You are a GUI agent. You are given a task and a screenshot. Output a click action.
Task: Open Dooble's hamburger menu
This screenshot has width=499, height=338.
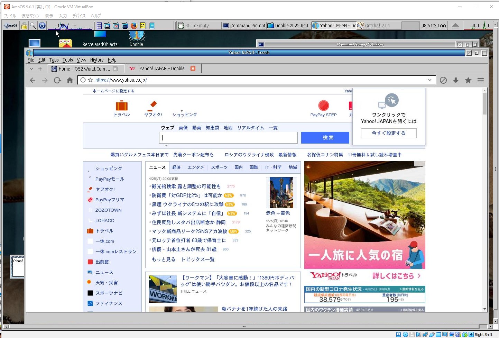(481, 80)
